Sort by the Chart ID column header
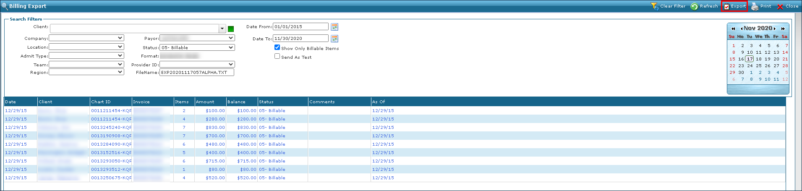 (101, 102)
